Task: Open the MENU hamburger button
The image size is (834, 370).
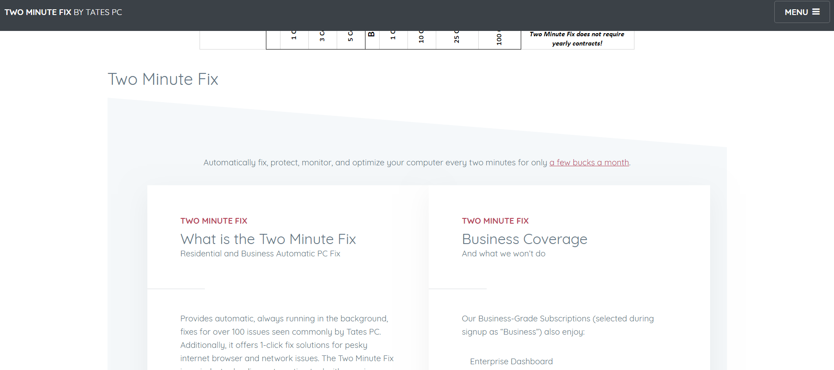Action: pyautogui.click(x=802, y=12)
